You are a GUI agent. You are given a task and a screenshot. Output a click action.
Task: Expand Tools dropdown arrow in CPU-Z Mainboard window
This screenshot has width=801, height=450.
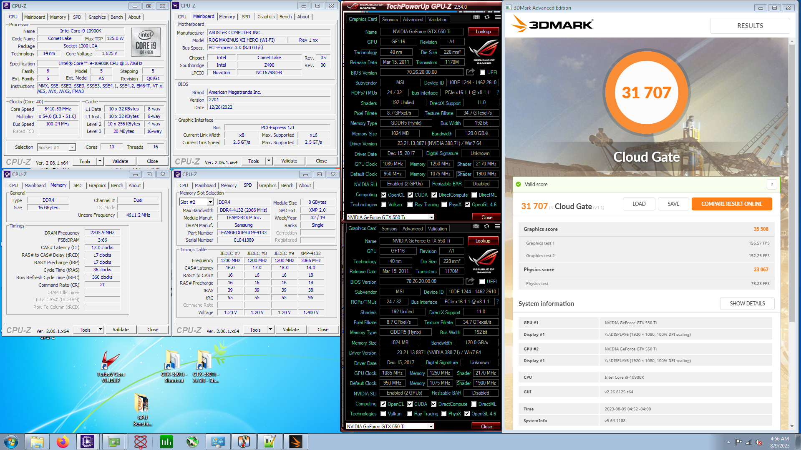click(x=269, y=161)
